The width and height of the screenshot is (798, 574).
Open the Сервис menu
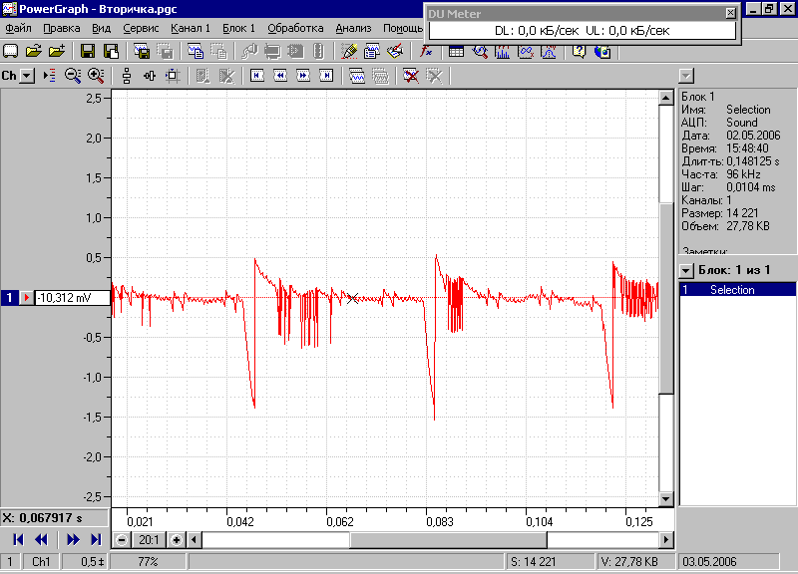141,29
